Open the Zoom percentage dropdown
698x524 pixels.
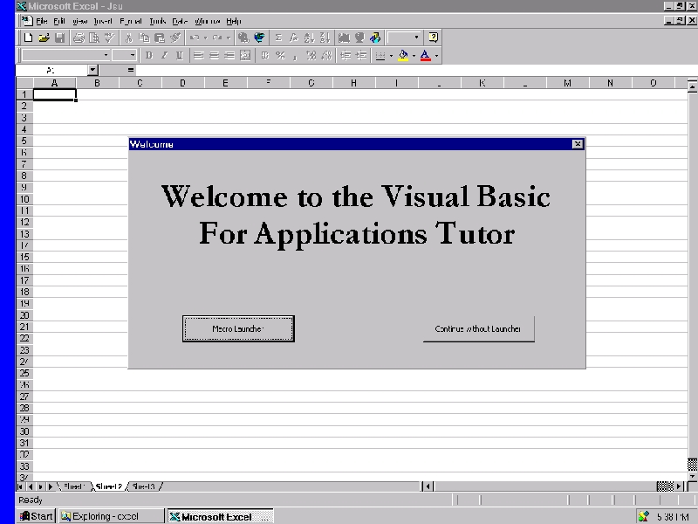417,38
